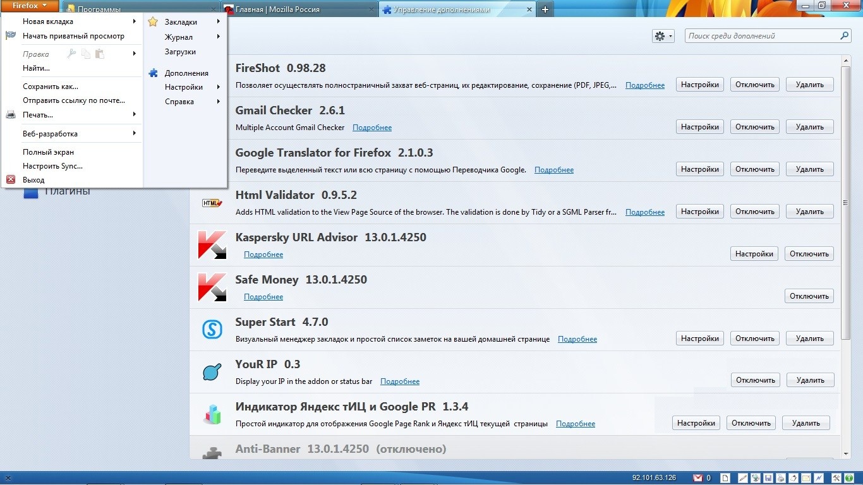Select the Управление дополнениями tab

[457, 9]
